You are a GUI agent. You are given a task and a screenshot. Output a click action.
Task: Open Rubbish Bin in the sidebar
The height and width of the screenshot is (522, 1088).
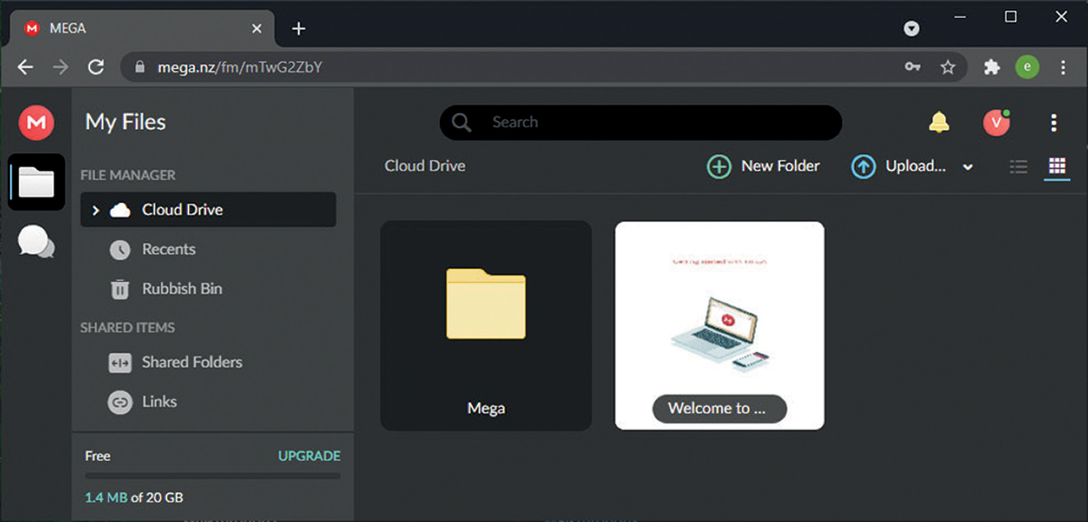pyautogui.click(x=182, y=289)
